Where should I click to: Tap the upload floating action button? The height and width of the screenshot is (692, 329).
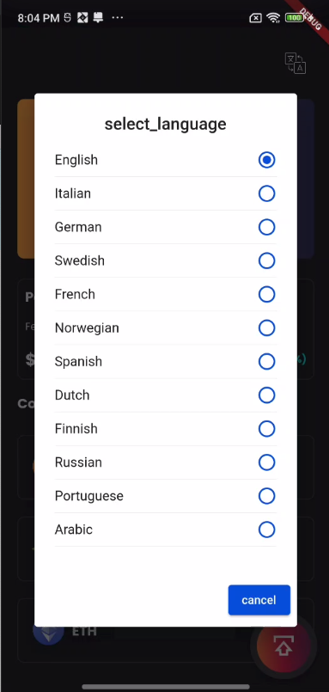point(284,646)
